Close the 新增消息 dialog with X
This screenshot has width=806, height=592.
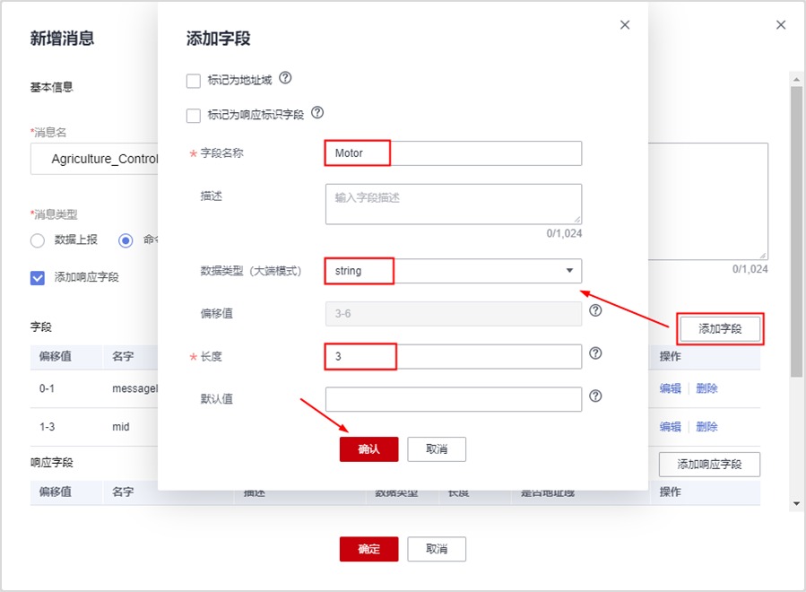(x=781, y=25)
